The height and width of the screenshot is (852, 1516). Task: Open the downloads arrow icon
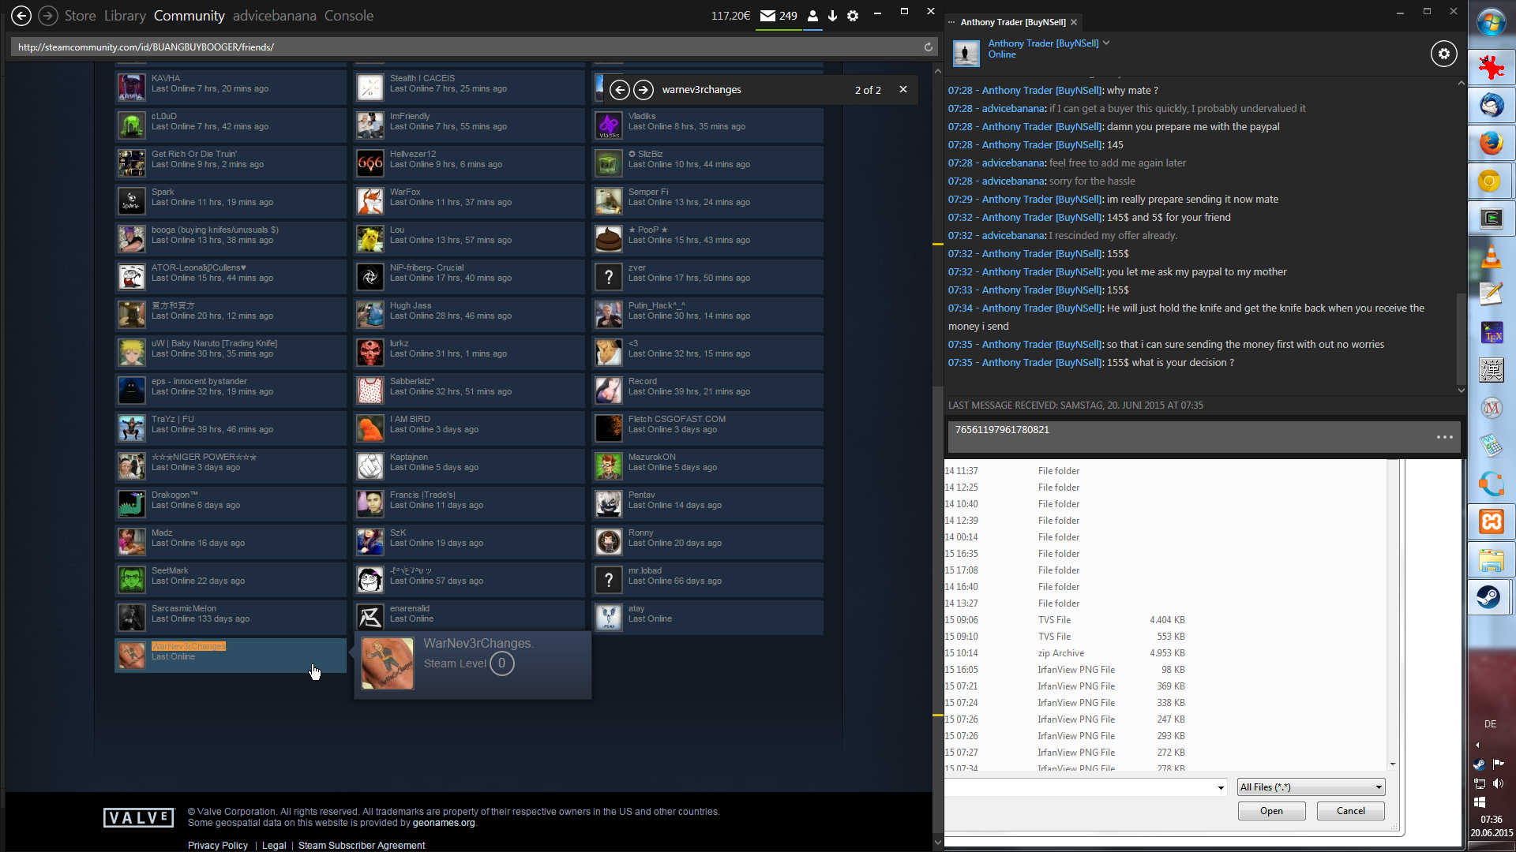[x=832, y=16]
